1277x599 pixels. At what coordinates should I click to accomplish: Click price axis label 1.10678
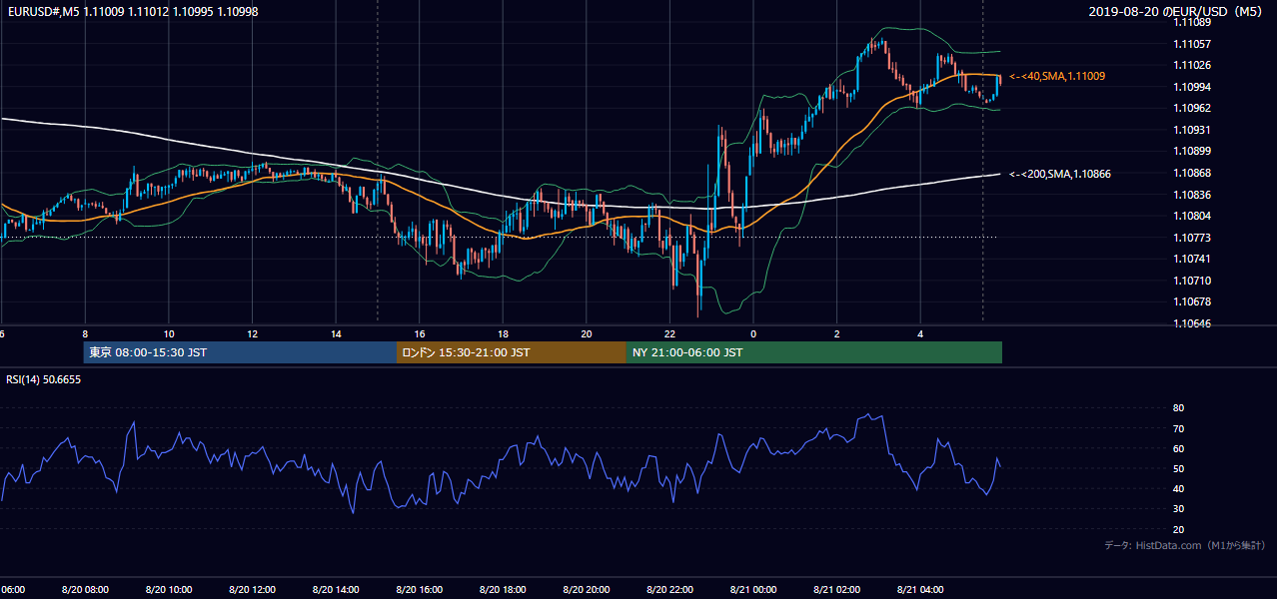[1194, 301]
